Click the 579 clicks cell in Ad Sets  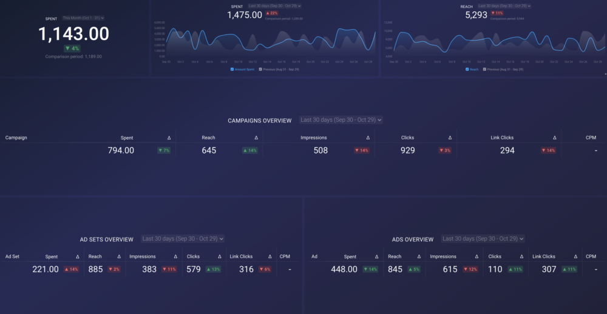pos(193,269)
